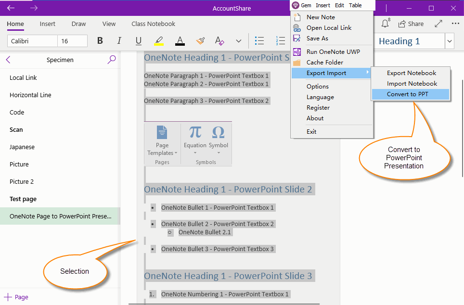The width and height of the screenshot is (464, 305).
Task: Choose Open Local Link menu entry
Action: click(x=332, y=28)
